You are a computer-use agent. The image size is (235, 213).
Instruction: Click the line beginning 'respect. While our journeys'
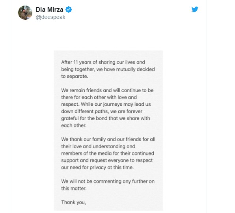pyautogui.click(x=106, y=104)
